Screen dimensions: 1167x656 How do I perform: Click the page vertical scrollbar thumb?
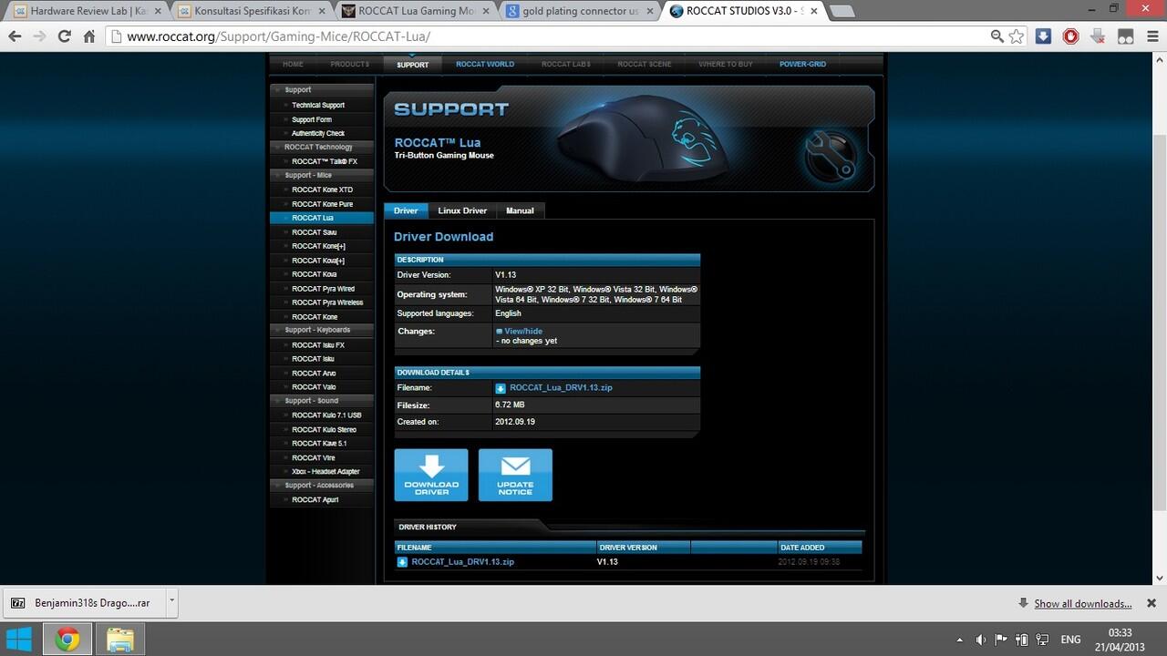coord(1160,323)
